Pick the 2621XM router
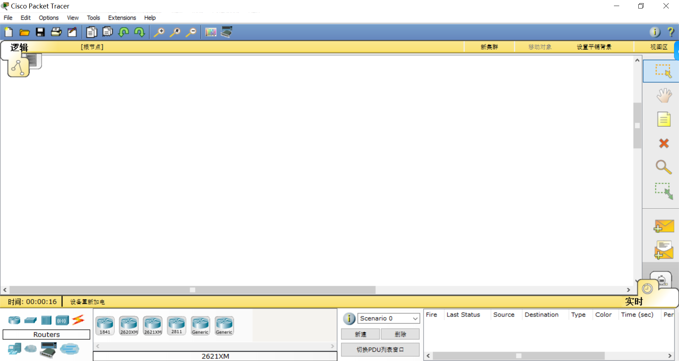This screenshot has height=361, width=679. [153, 326]
